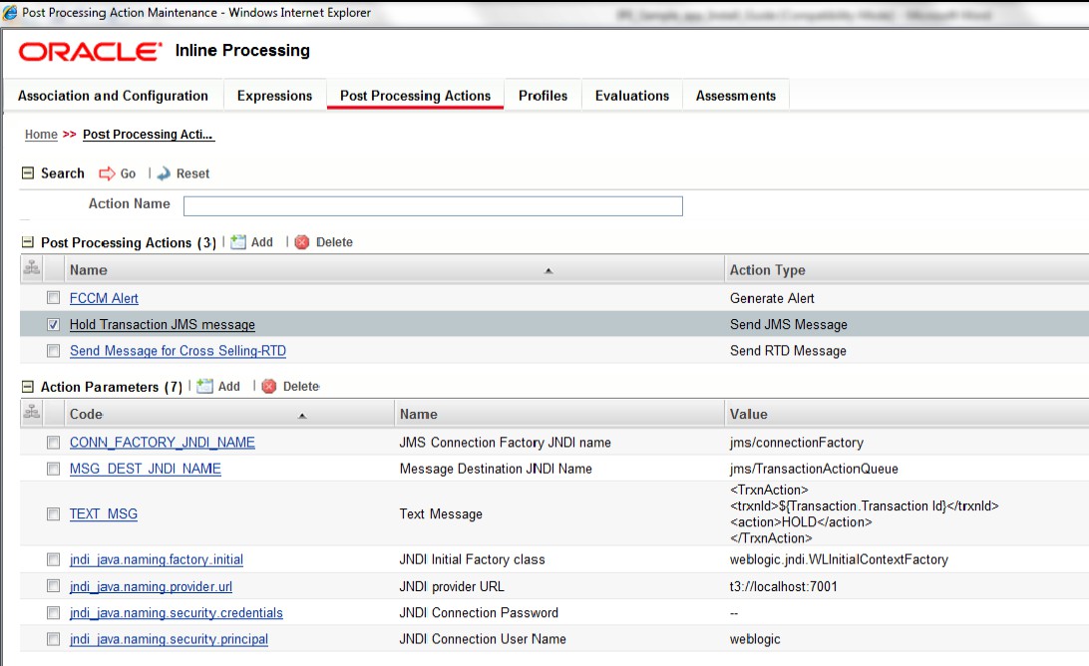Open the FCCM Alert action link

104,298
